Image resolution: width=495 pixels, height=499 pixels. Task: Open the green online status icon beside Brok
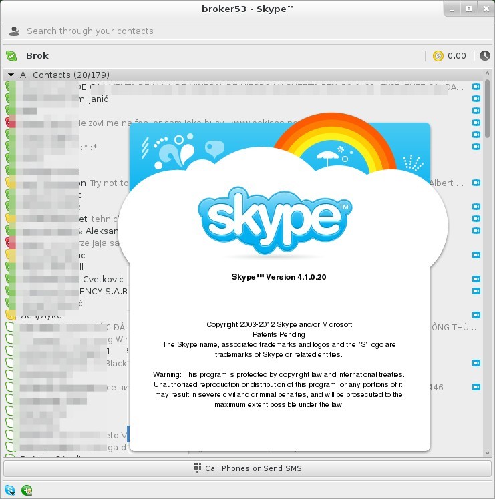11,56
